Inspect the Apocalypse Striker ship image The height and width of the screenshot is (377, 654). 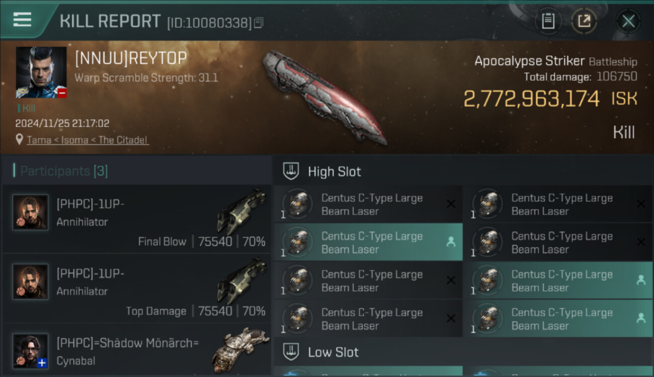pyautogui.click(x=324, y=97)
